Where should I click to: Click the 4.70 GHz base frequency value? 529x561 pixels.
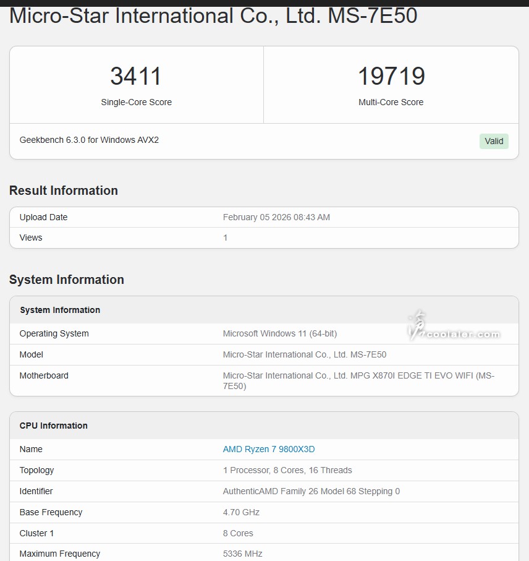[x=241, y=512]
